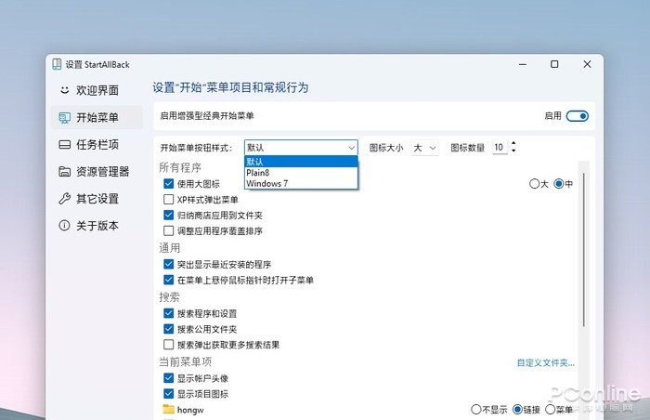
Task: Enable 搜索弹出获取更多搜索结果 checkbox
Action: [168, 345]
